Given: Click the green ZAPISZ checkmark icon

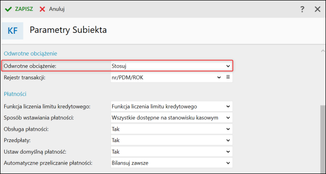Looking at the screenshot, I should click(x=8, y=9).
